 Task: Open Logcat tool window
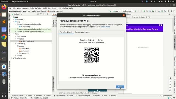[70, 96]
